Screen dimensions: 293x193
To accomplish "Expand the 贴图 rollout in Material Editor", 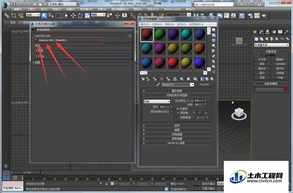I will coord(177,130).
